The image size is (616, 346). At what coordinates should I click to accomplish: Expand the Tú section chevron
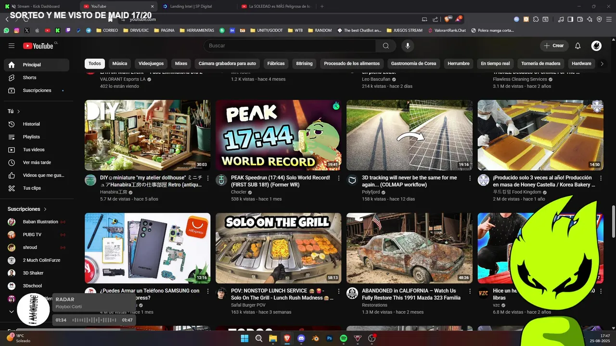point(19,111)
